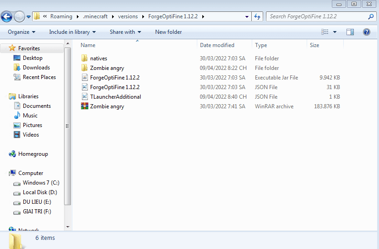Show hidden path with the double chevron

pos(45,16)
